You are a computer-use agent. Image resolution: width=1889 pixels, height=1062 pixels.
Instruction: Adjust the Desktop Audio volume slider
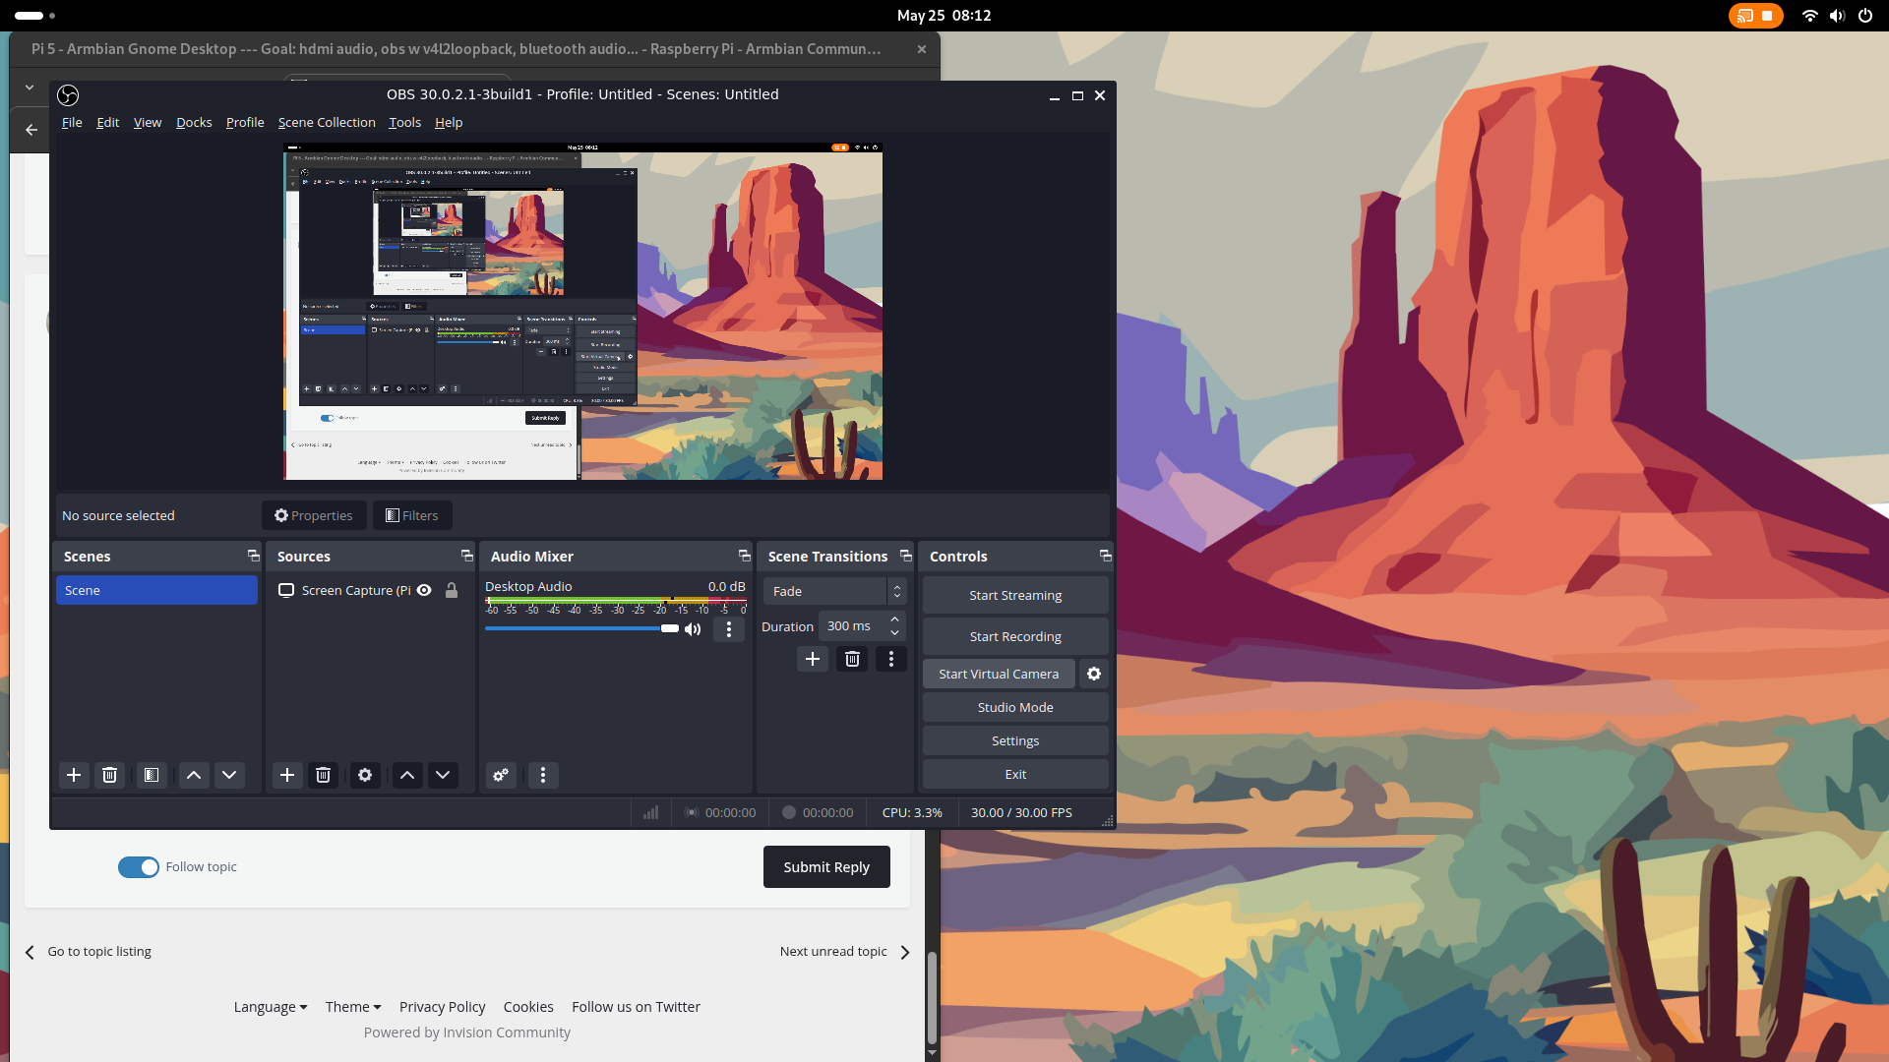[x=581, y=628]
